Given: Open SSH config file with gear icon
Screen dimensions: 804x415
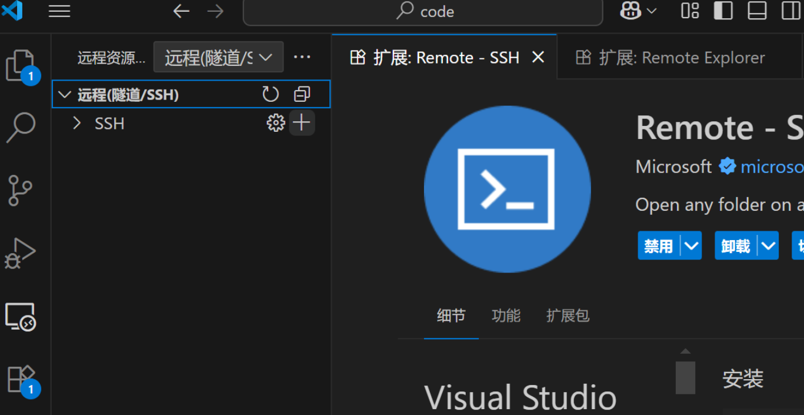Looking at the screenshot, I should [x=276, y=122].
